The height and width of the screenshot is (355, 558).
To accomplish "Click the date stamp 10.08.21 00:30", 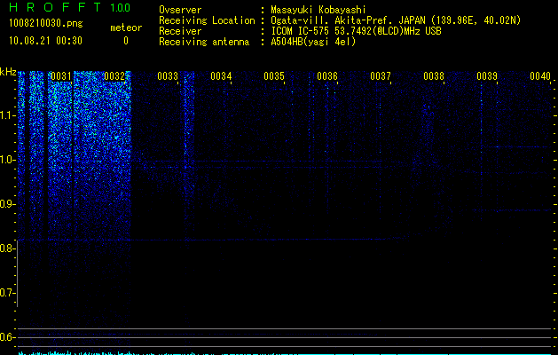I will 45,41.
